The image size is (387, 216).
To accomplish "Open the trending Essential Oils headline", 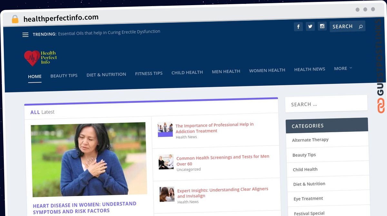I will 109,32.
